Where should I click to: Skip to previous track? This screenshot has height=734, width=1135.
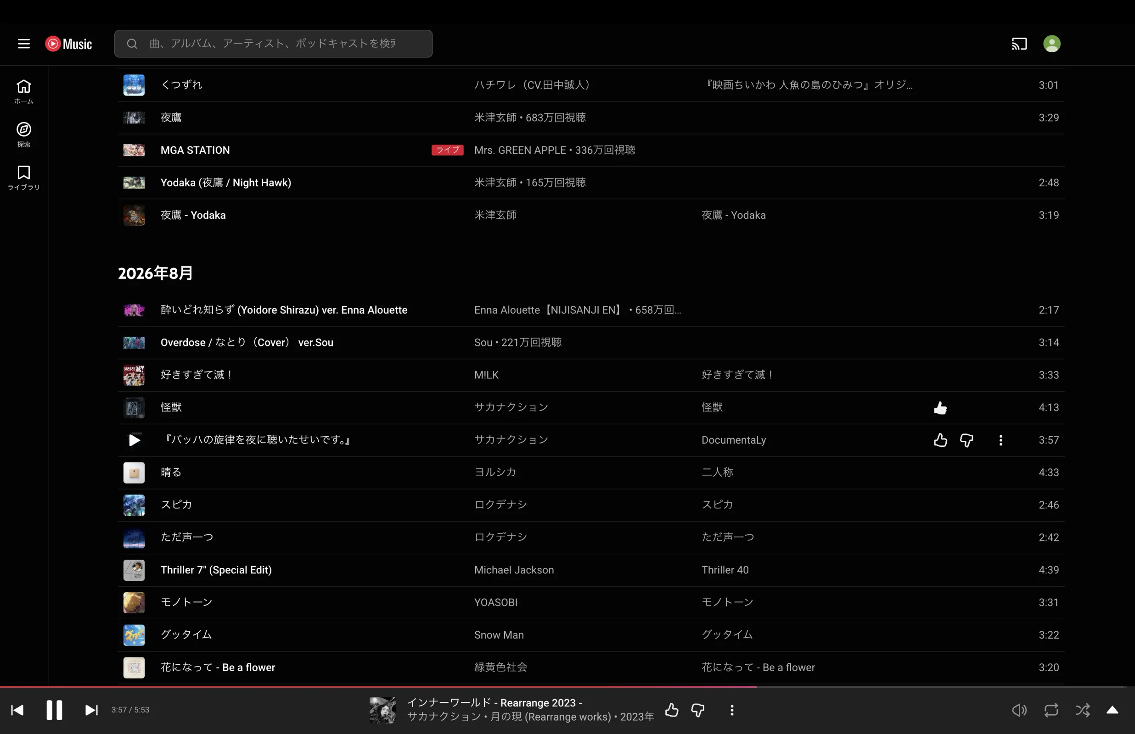(17, 710)
